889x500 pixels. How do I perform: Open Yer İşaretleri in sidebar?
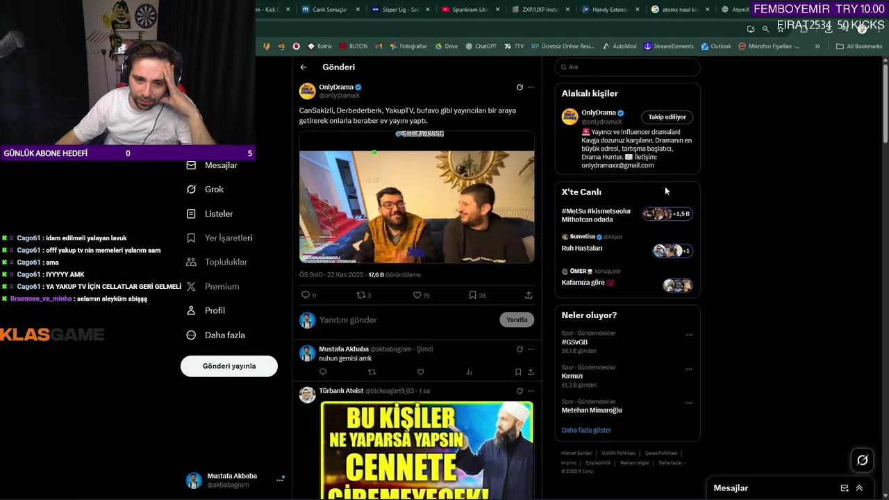click(219, 238)
